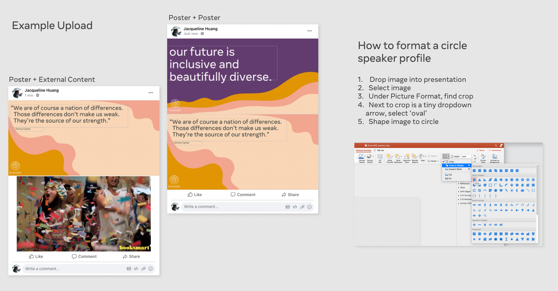Viewport: 558px width, 291px height.
Task: Click Comment on Poster + External Content post
Action: coord(84,257)
